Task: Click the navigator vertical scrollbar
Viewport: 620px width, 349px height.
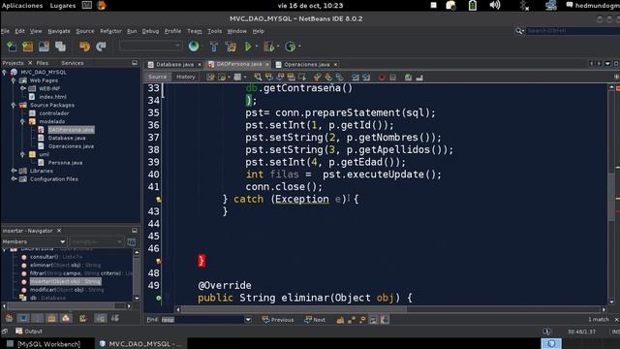Action: point(137,275)
